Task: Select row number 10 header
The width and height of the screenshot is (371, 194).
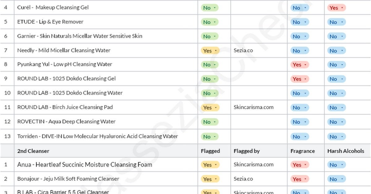Action: click(x=7, y=93)
